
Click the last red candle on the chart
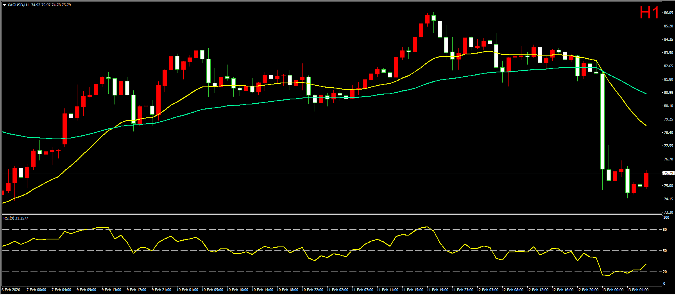point(646,180)
